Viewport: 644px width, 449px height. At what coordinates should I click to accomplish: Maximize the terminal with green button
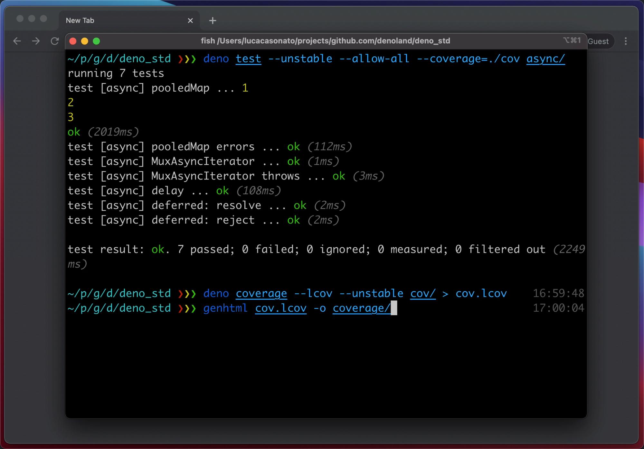point(96,41)
